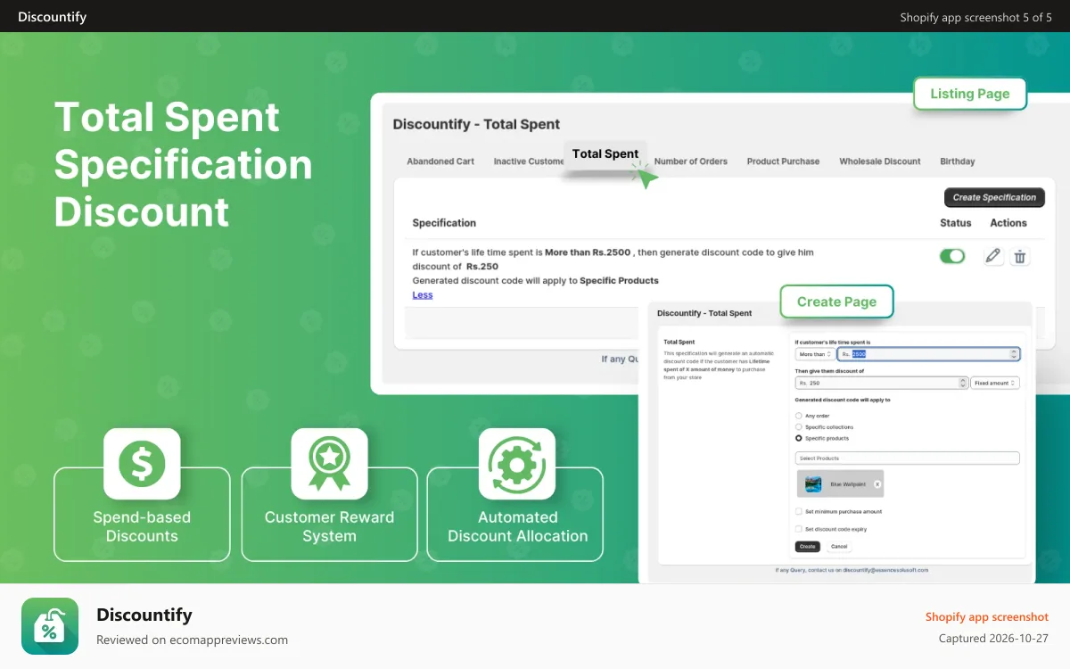
Task: Click 'Discountify - Total Spent' listing page heading
Action: [x=476, y=124]
